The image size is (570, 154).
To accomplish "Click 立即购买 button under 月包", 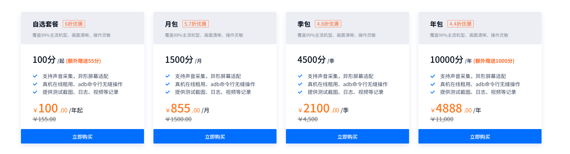I will 215,137.
